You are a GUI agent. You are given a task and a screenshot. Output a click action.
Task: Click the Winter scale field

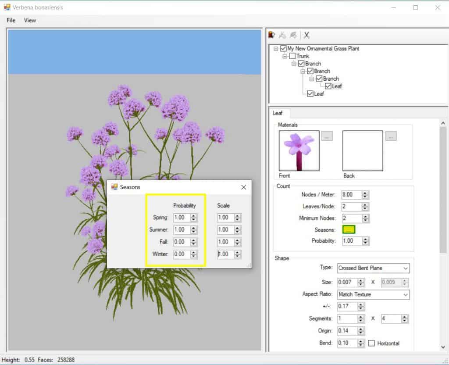pos(226,254)
